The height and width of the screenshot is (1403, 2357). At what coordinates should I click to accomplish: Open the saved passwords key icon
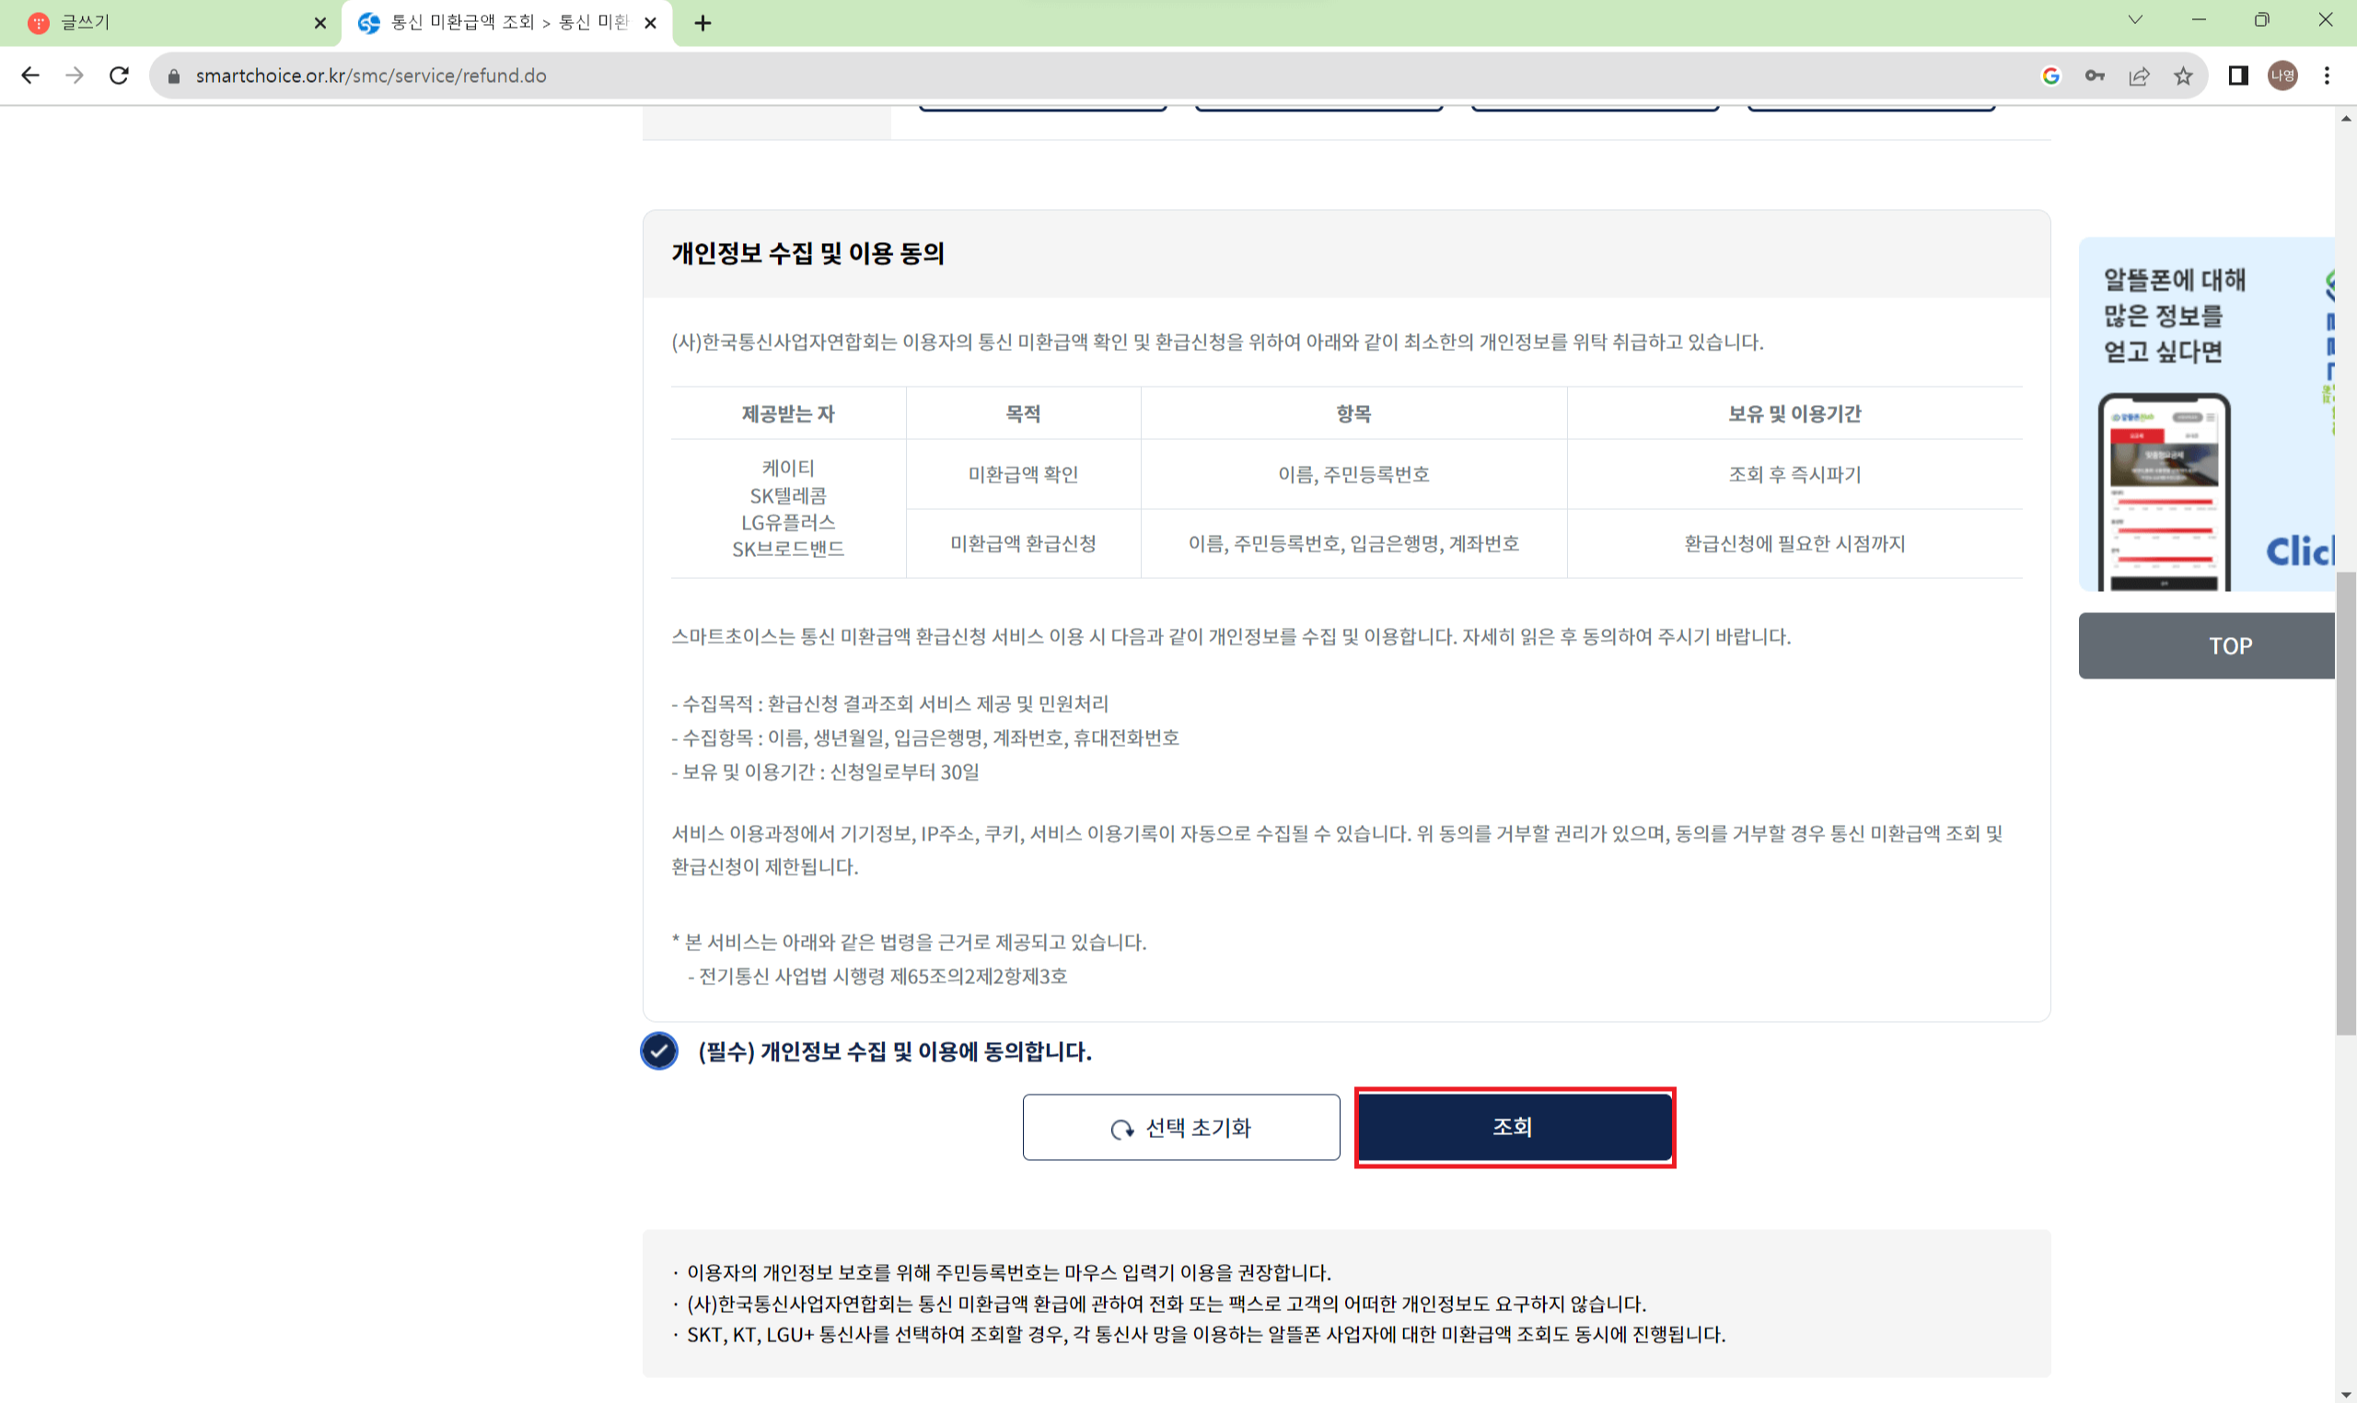click(x=2095, y=75)
